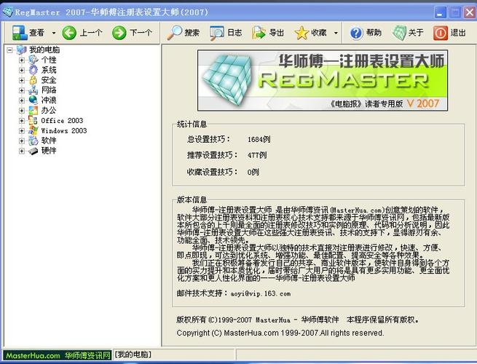Select 硬件 label in the tree
Image resolution: width=477 pixels, height=364 pixels.
[49, 151]
